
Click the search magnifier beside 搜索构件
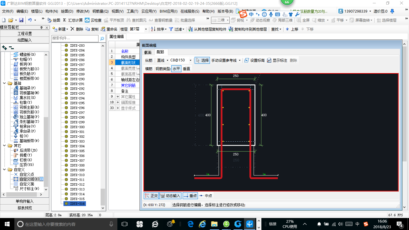click(102, 39)
